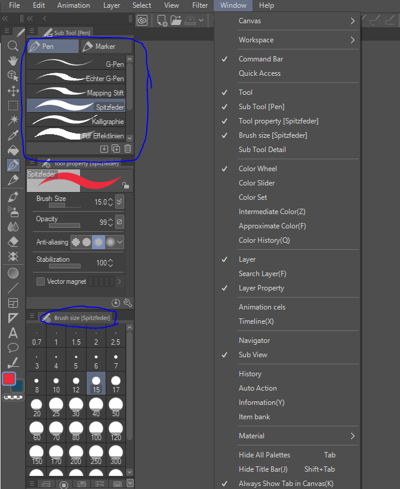Duplicate the sub tool with the copy icon

(116, 148)
